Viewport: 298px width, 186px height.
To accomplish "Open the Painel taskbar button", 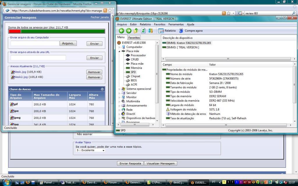I will coord(48,183).
